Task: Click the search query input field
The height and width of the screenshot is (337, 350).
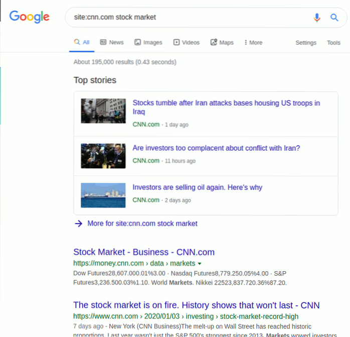Action: click(x=191, y=17)
